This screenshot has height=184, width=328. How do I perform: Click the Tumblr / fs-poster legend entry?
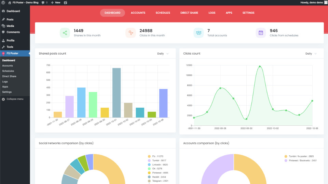point(299,156)
